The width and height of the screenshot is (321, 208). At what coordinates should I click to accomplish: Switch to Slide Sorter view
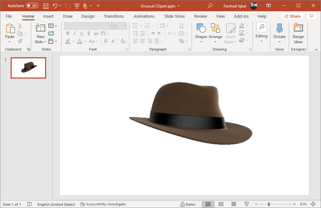(221, 204)
